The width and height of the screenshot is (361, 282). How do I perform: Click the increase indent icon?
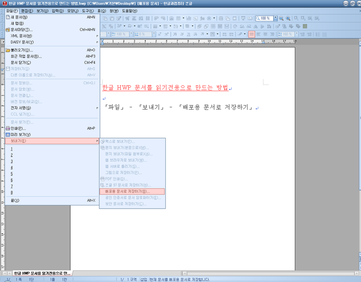[309, 34]
